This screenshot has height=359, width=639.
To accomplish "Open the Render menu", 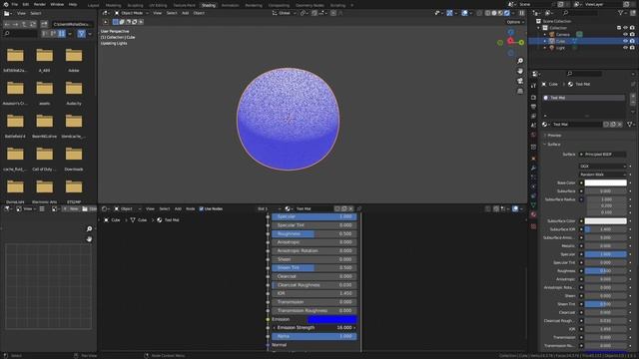I will (x=40, y=4).
